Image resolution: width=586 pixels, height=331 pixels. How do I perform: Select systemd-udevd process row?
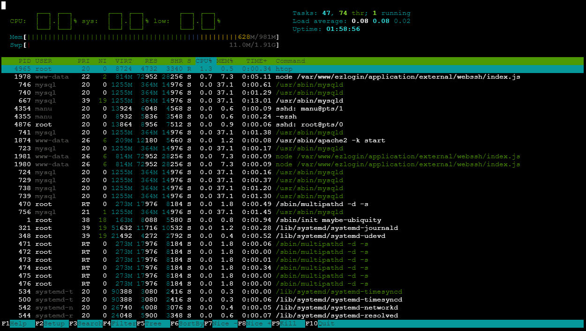point(293,236)
